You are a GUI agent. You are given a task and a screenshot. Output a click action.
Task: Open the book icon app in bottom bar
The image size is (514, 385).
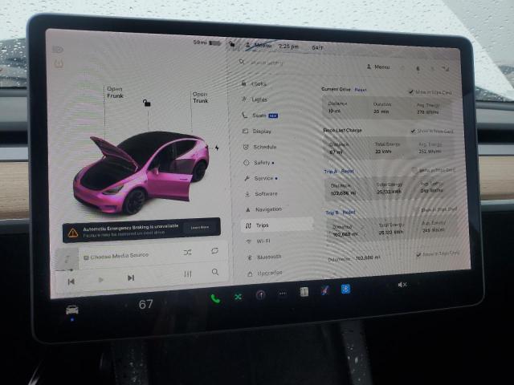click(x=304, y=292)
